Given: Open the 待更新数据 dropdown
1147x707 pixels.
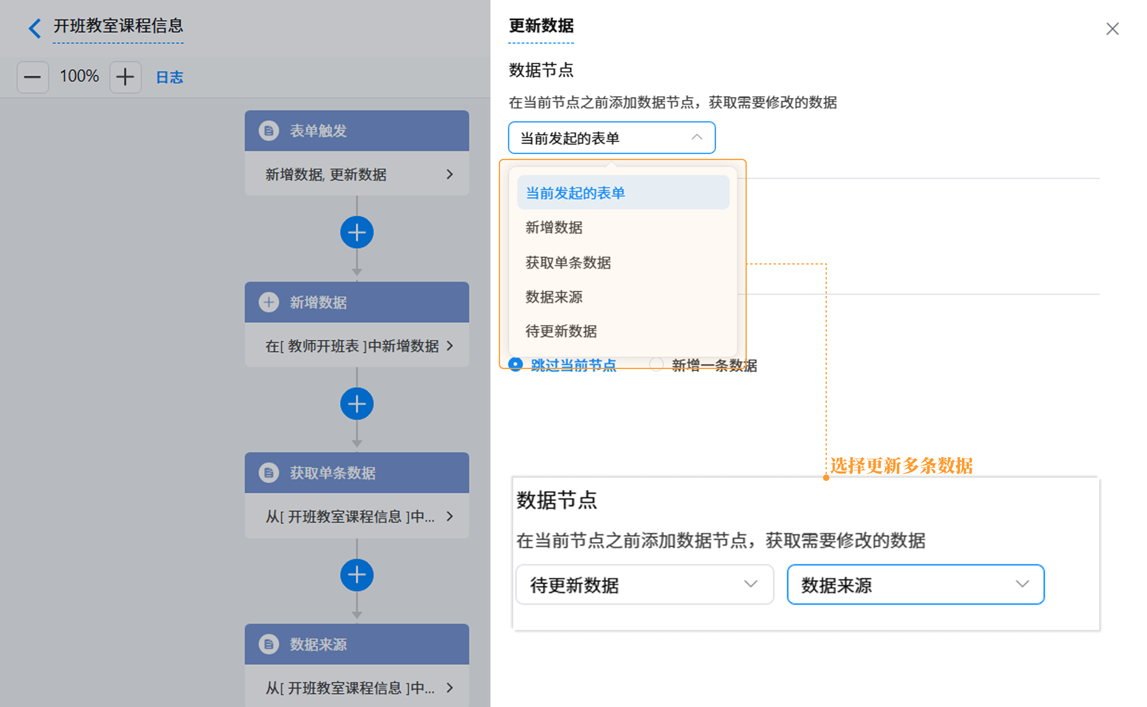Looking at the screenshot, I should point(645,585).
